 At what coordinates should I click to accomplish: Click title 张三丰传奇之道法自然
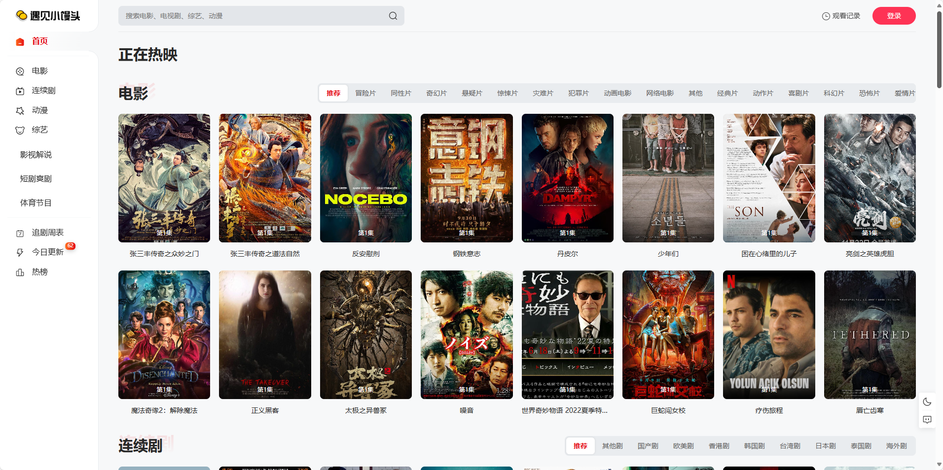tap(265, 254)
